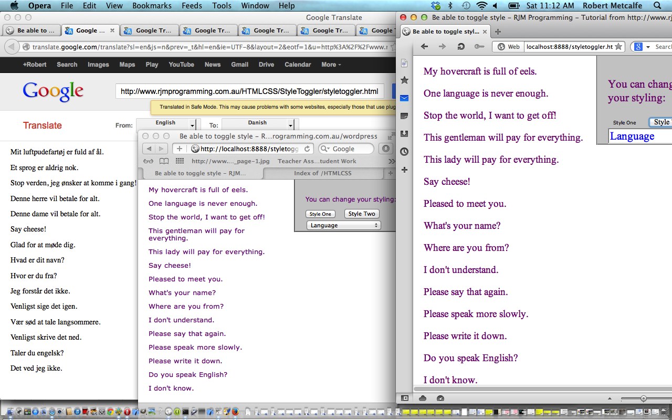
Task: Open the Apple menu
Action: click(14, 6)
